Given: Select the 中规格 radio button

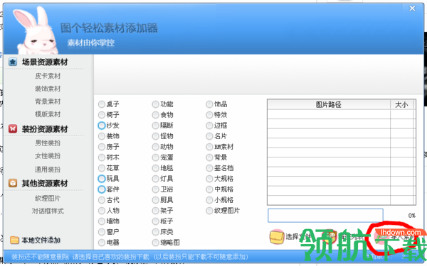Looking at the screenshot, I should point(209,189).
